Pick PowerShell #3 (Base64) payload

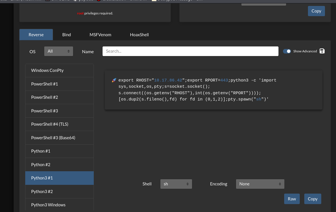[x=59, y=138]
